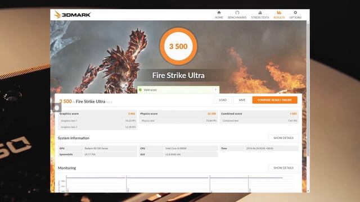Click the 'Graphics score' row
The height and width of the screenshot is (202, 360).
pyautogui.click(x=97, y=113)
